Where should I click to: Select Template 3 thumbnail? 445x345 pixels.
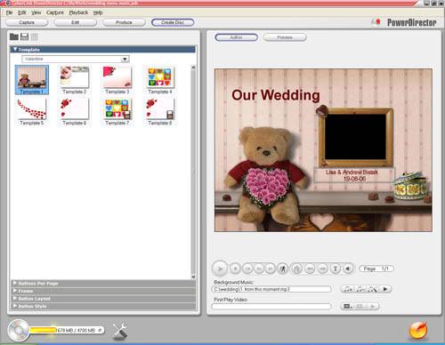tap(117, 80)
